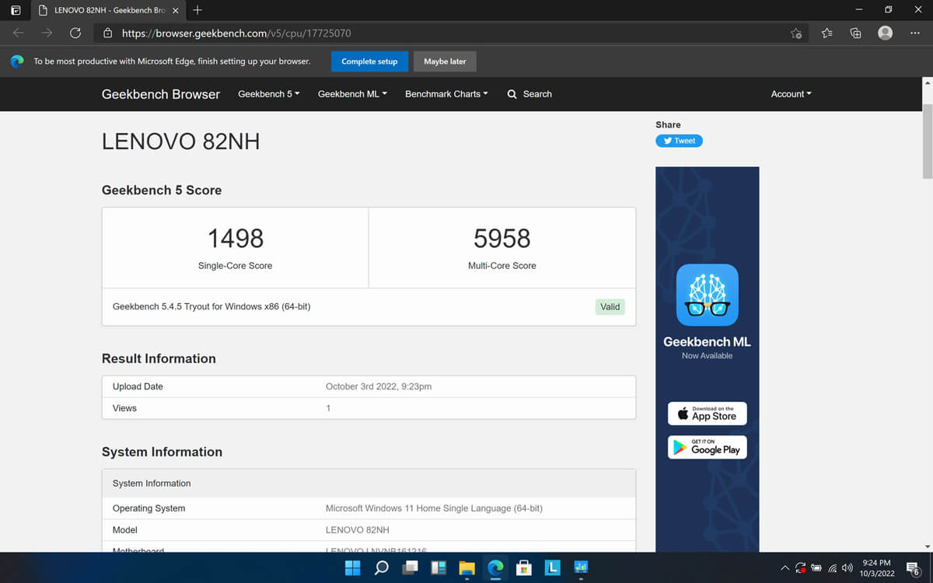Screen dimensions: 933x583
Task: Open the volume speaker tray icon
Action: click(847, 568)
